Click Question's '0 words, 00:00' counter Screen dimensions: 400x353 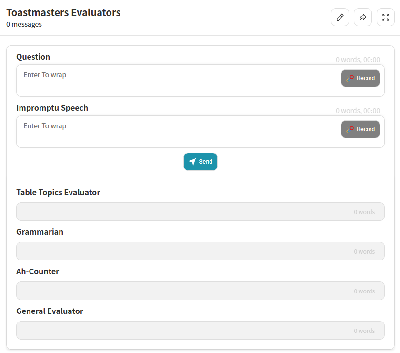tap(358, 60)
